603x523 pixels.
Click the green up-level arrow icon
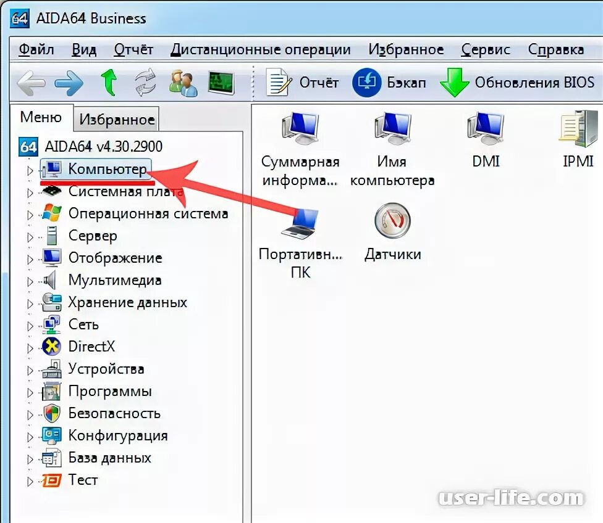pos(109,82)
